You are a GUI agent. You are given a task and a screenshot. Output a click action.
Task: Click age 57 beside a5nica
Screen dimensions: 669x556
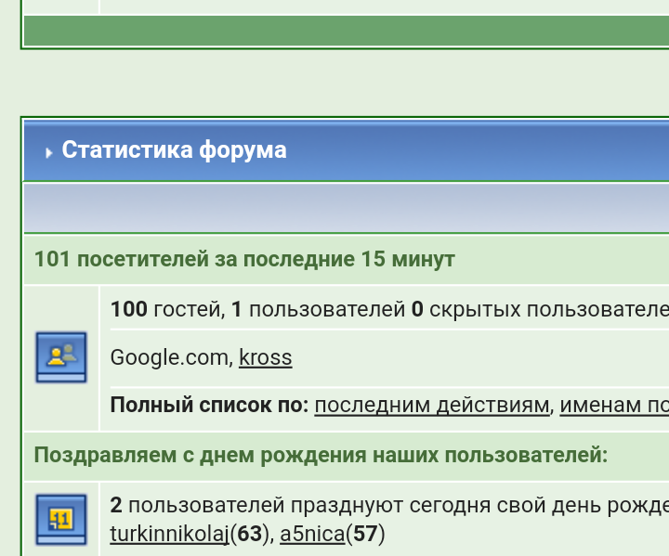click(x=365, y=534)
